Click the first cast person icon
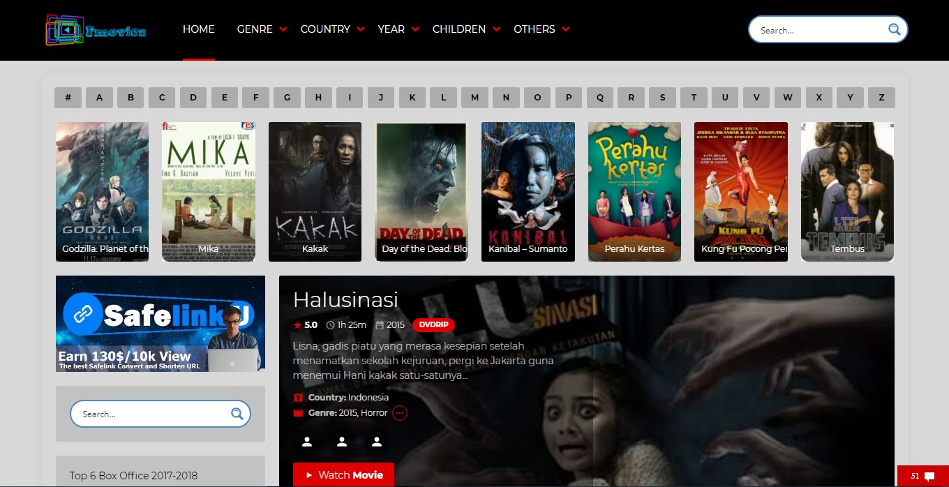 pyautogui.click(x=307, y=442)
